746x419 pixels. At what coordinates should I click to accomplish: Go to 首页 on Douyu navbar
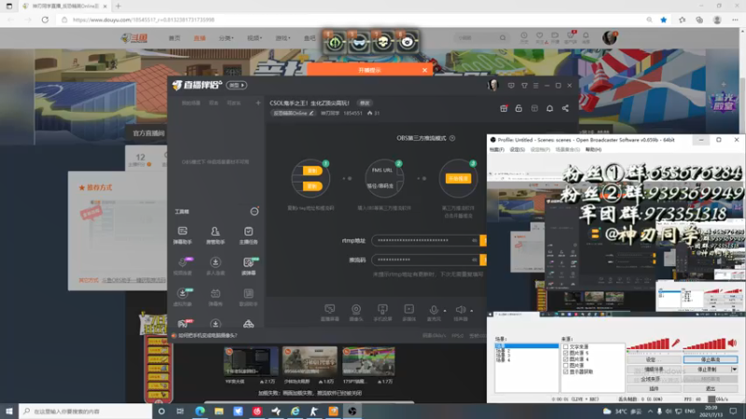(174, 38)
